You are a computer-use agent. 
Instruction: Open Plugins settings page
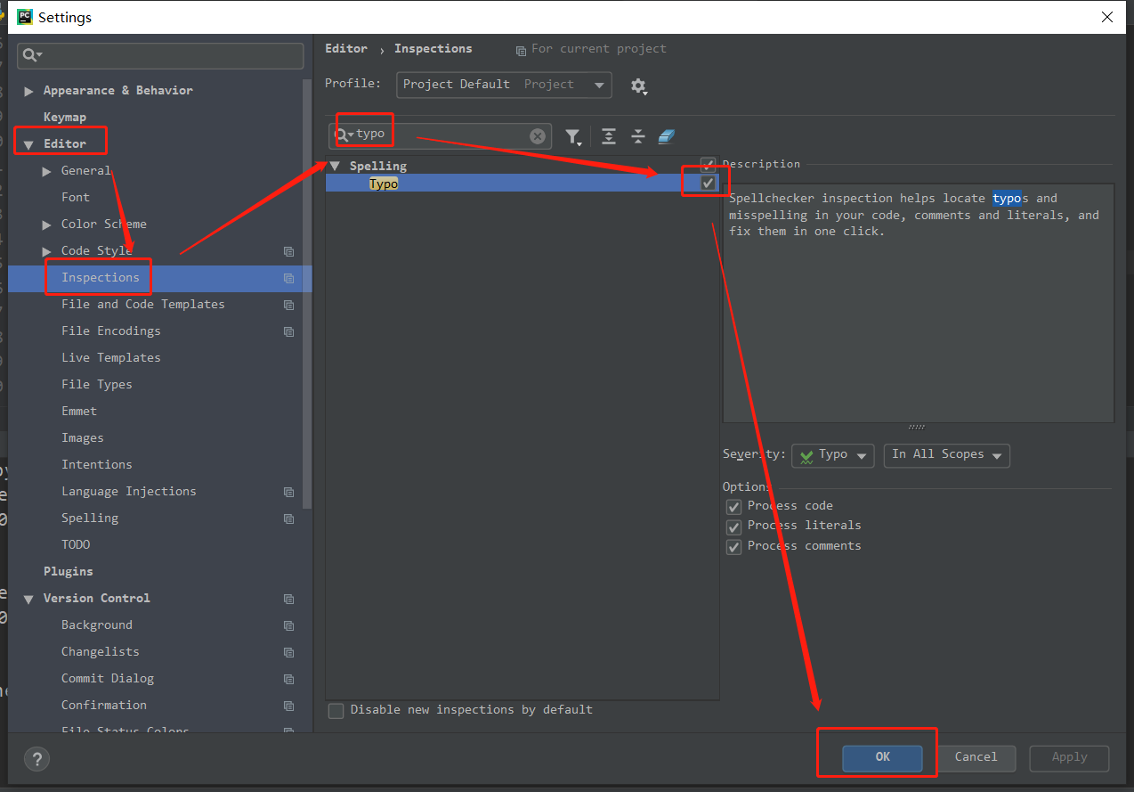point(69,572)
